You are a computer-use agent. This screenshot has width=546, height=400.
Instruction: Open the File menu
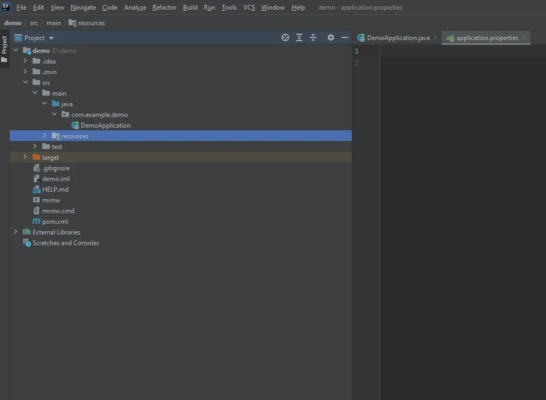(x=21, y=7)
